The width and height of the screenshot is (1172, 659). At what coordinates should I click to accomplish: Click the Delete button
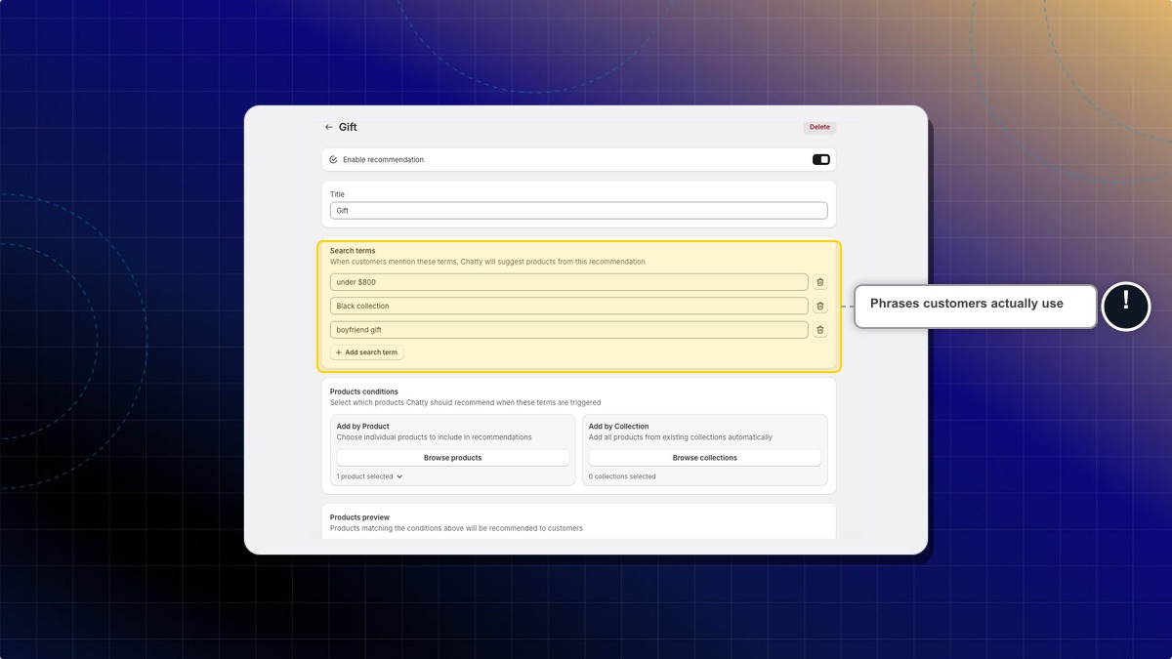(x=819, y=127)
